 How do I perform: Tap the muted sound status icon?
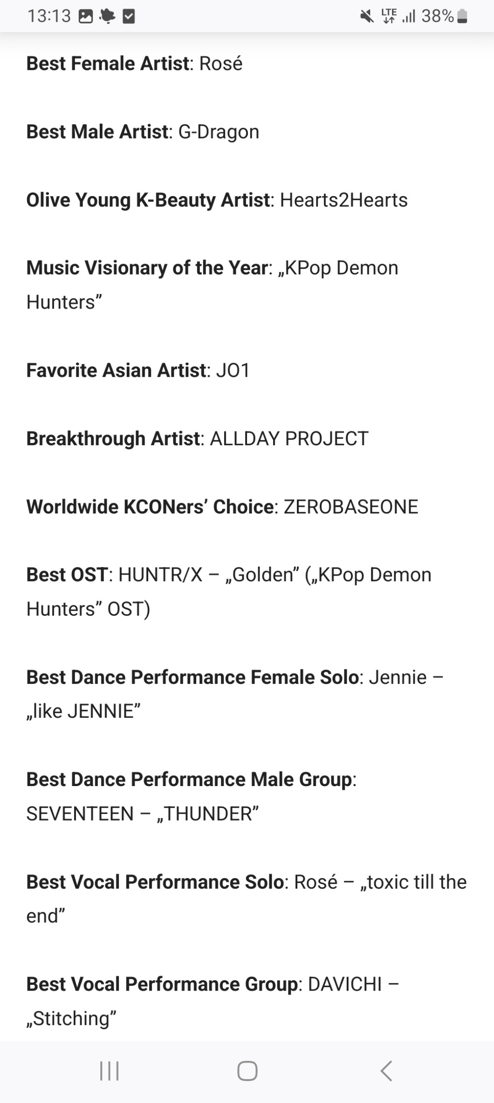(x=367, y=17)
